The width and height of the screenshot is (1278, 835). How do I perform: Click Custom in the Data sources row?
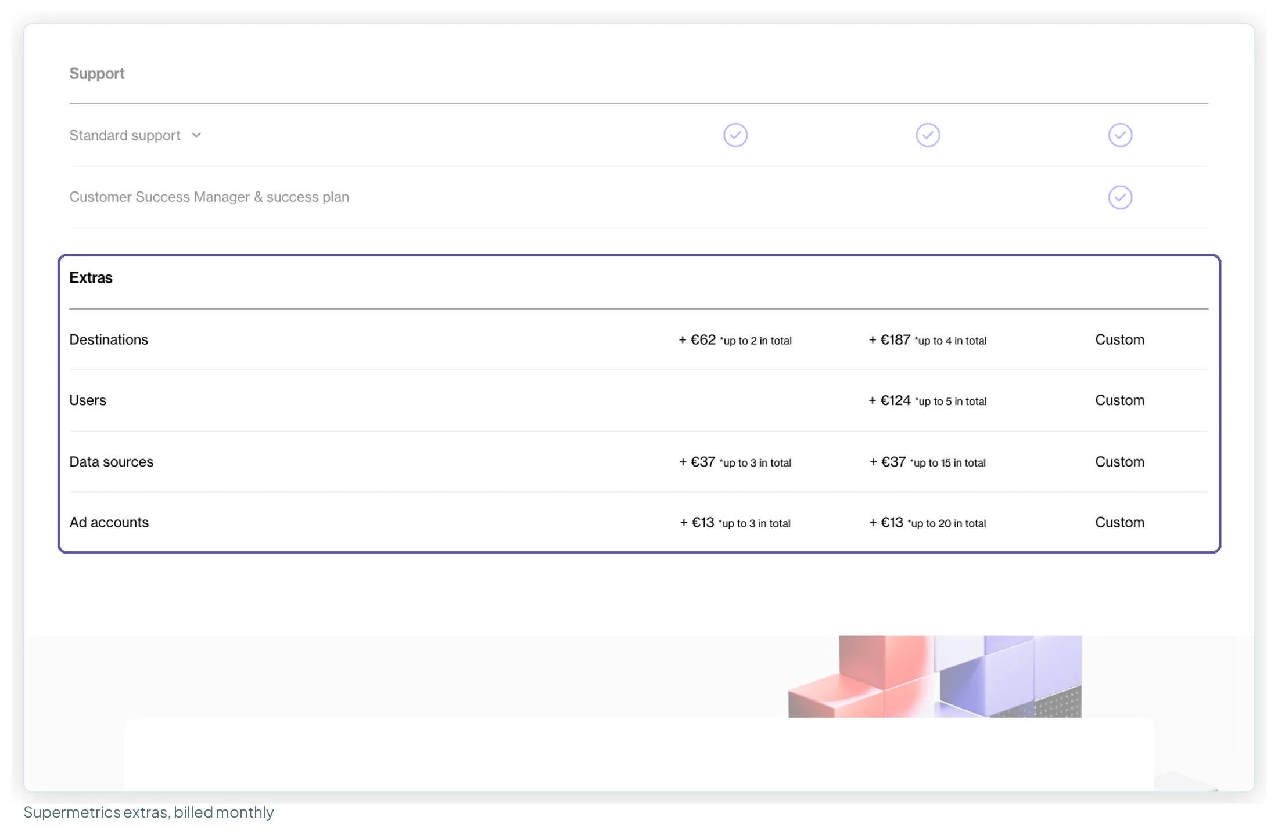tap(1119, 462)
